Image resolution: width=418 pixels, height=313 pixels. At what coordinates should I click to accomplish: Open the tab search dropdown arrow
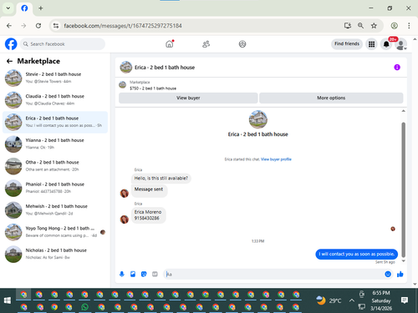coord(8,8)
